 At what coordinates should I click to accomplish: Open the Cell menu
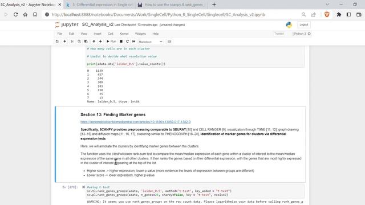click(x=110, y=34)
